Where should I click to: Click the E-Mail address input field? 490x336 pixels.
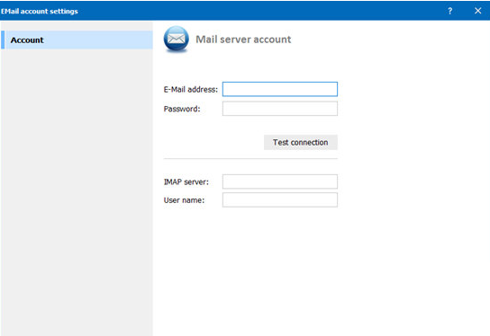pyautogui.click(x=280, y=89)
